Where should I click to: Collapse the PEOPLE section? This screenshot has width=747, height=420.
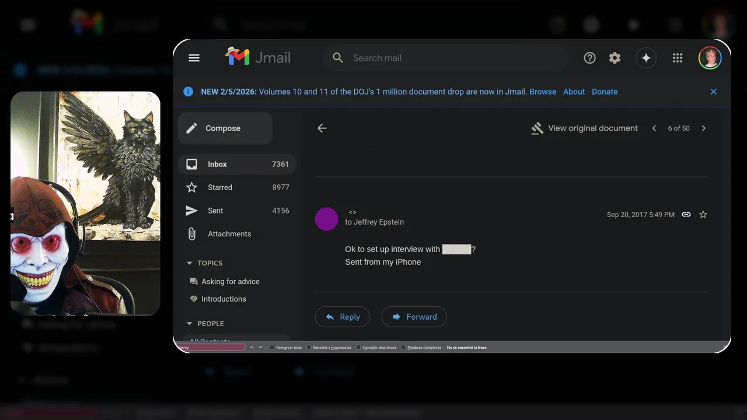[x=189, y=323]
